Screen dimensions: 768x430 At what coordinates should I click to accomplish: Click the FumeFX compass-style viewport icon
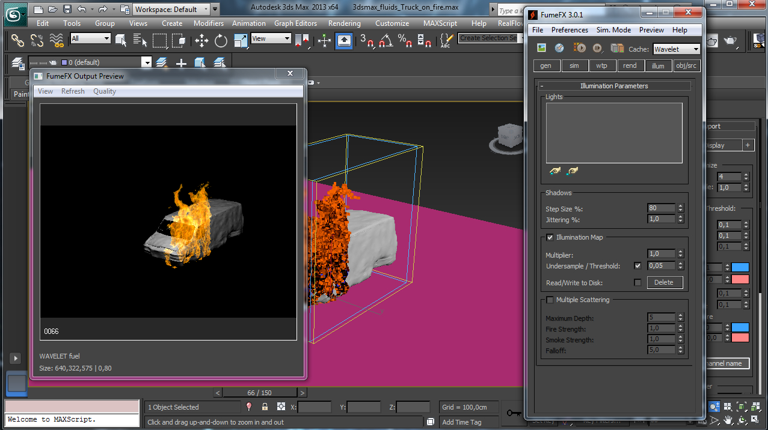point(559,48)
